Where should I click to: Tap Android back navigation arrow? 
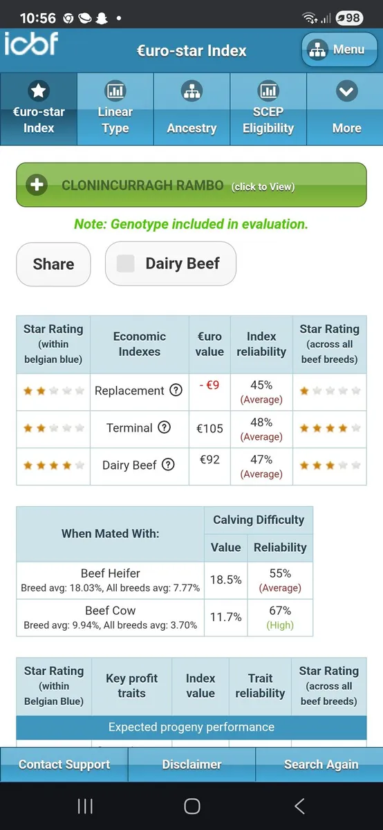299,805
